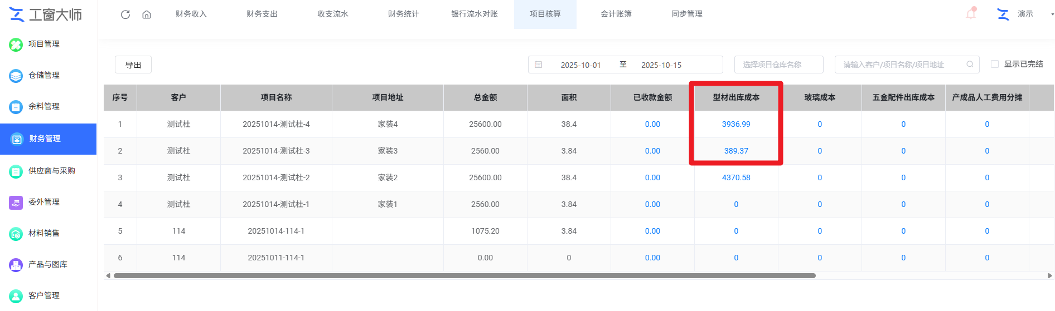This screenshot has height=311, width=1055.
Task: Click address cell 家装2
Action: (388, 177)
